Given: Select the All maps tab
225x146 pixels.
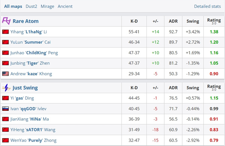Looking at the screenshot, I should (13, 6).
